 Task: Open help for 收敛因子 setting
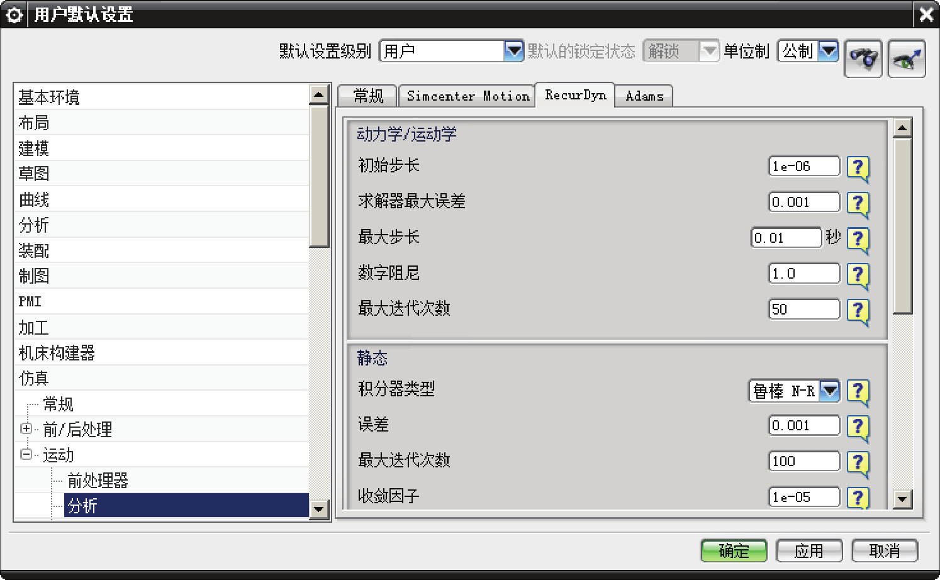pyautogui.click(x=858, y=498)
